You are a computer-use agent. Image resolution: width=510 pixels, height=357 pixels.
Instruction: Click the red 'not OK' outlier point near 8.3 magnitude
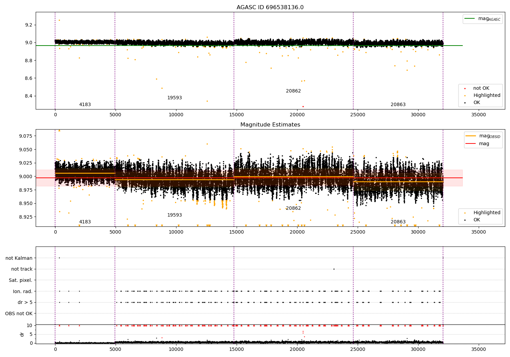(303, 106)
